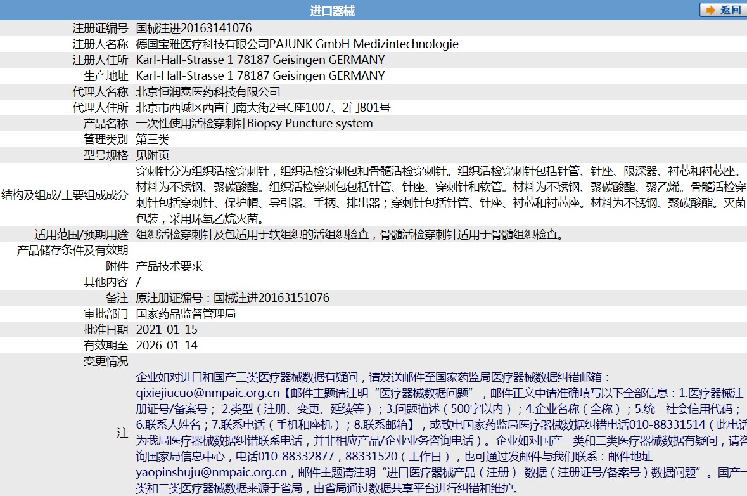Click the 适用范围/预期用途 label
Screen dimensions: 747x496
coord(82,234)
